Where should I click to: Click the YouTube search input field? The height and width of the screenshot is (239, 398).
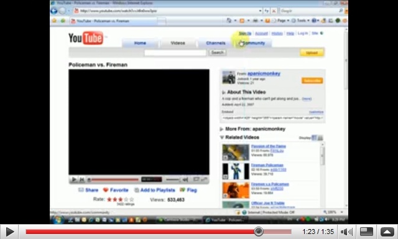click(175, 52)
